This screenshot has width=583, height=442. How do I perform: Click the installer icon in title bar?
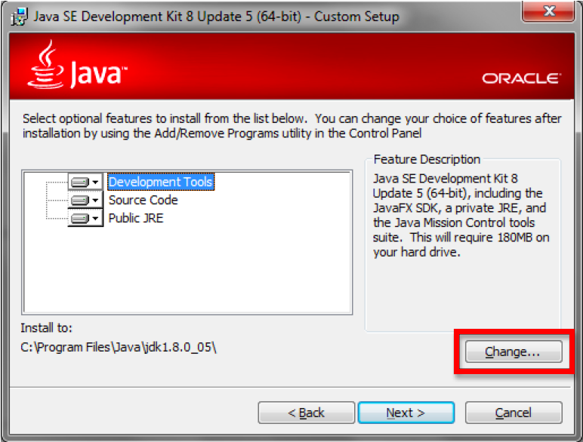pos(19,17)
